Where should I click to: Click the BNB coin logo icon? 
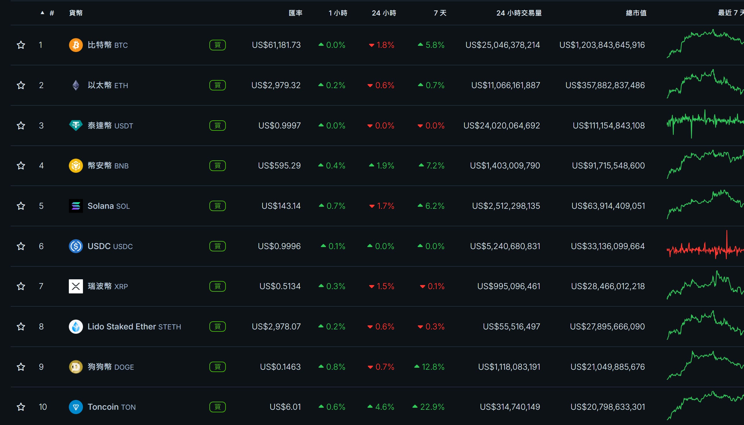(x=76, y=166)
